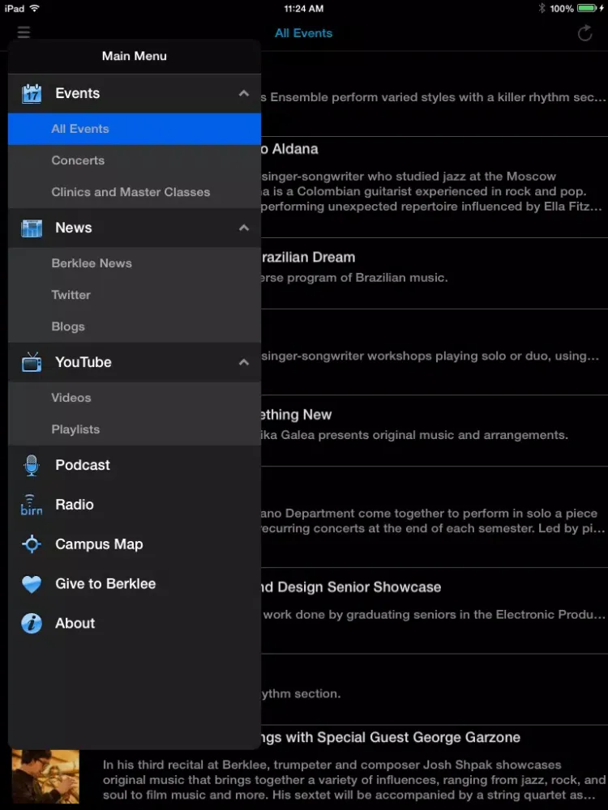608x810 pixels.
Task: Select All Events menu item
Action: (x=135, y=129)
